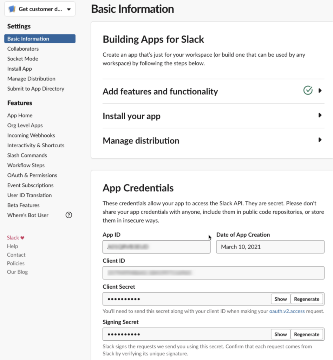This screenshot has height=360, width=333.
Task: Open the Slash Commands settings
Action: [27, 155]
